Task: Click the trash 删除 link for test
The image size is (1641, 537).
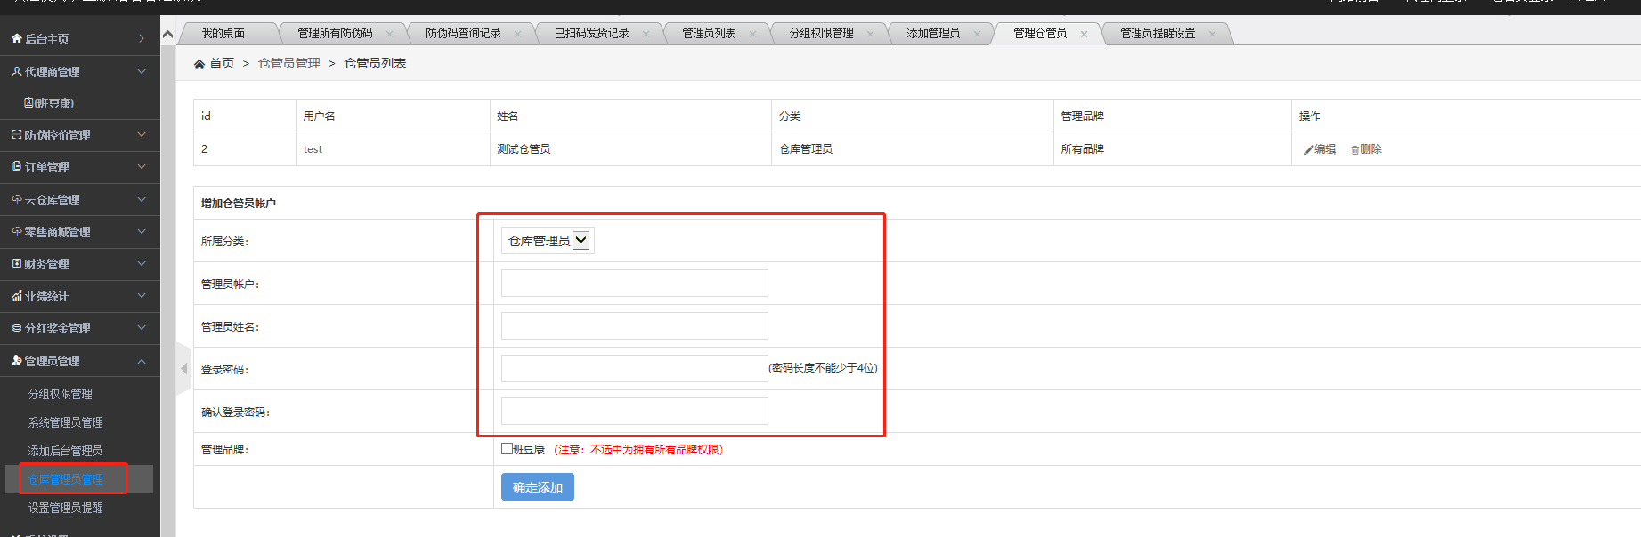Action: coord(1367,149)
